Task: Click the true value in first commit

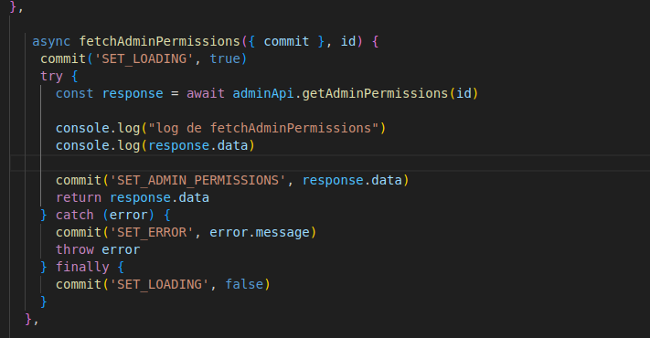Action: (x=225, y=58)
